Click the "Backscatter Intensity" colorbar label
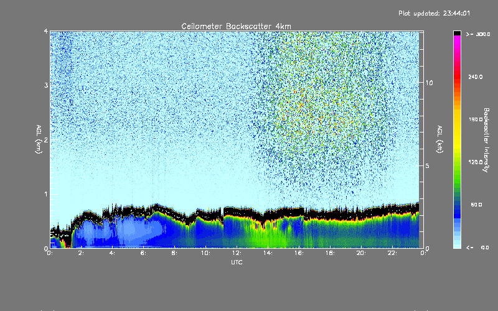 [x=486, y=140]
